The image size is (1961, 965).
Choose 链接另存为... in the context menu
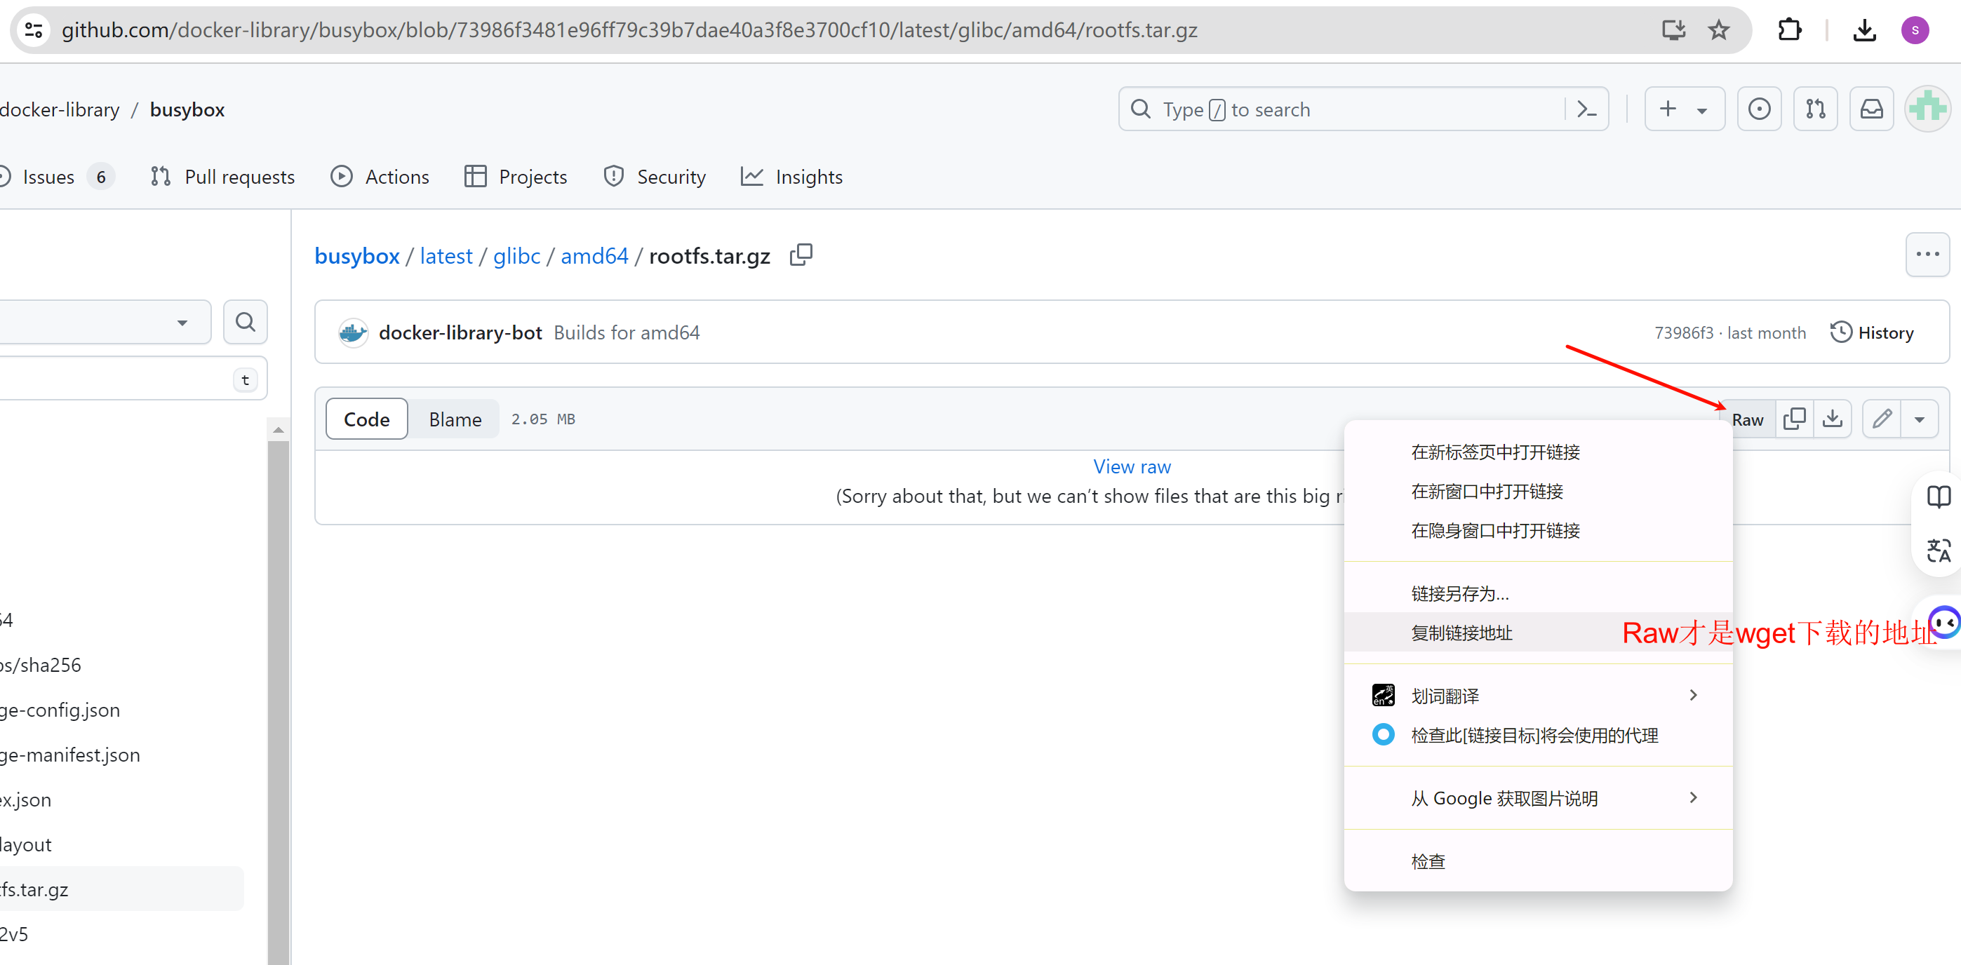pos(1459,593)
